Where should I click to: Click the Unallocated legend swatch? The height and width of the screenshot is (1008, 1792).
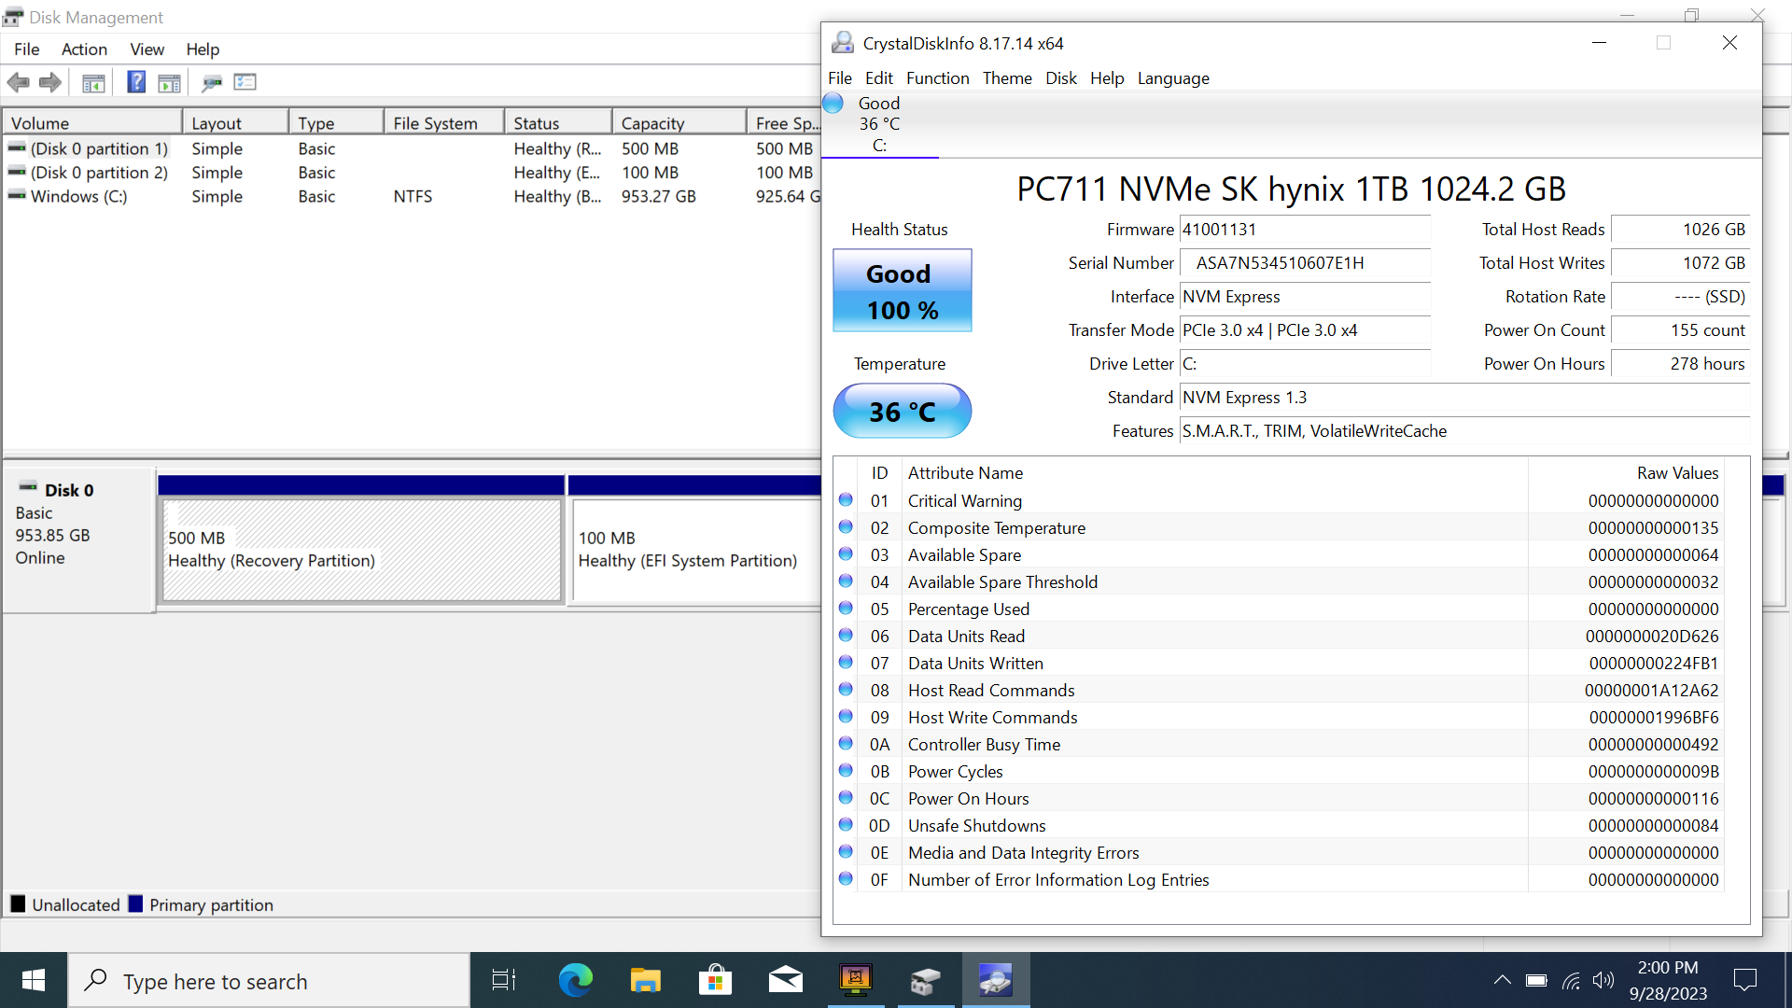(18, 903)
